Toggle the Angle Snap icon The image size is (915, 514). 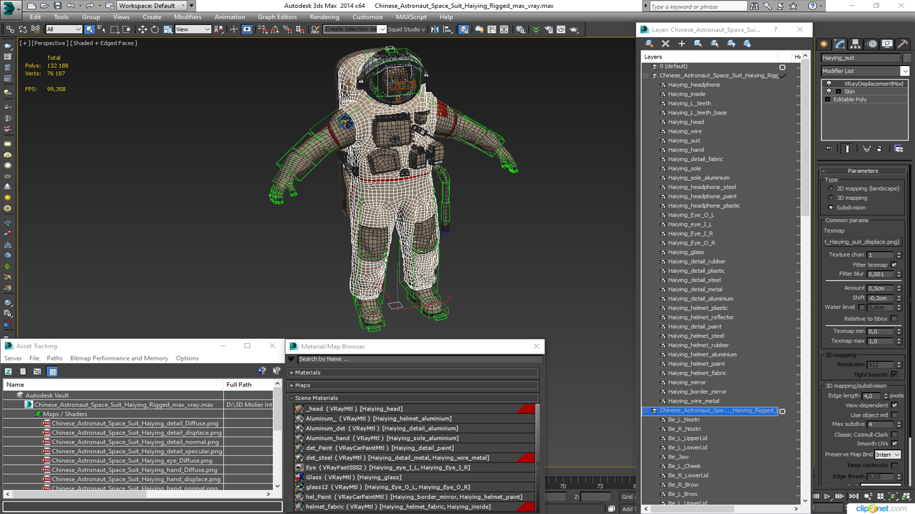(x=275, y=30)
